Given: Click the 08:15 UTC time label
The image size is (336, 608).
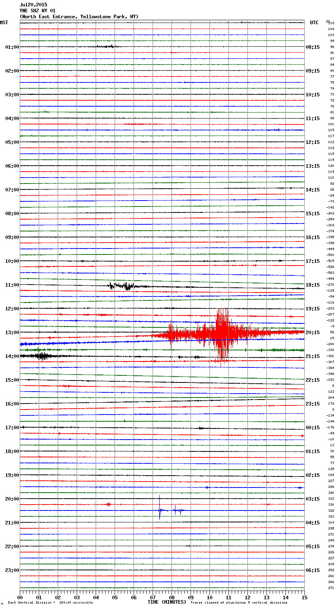Looking at the screenshot, I should coord(313,47).
